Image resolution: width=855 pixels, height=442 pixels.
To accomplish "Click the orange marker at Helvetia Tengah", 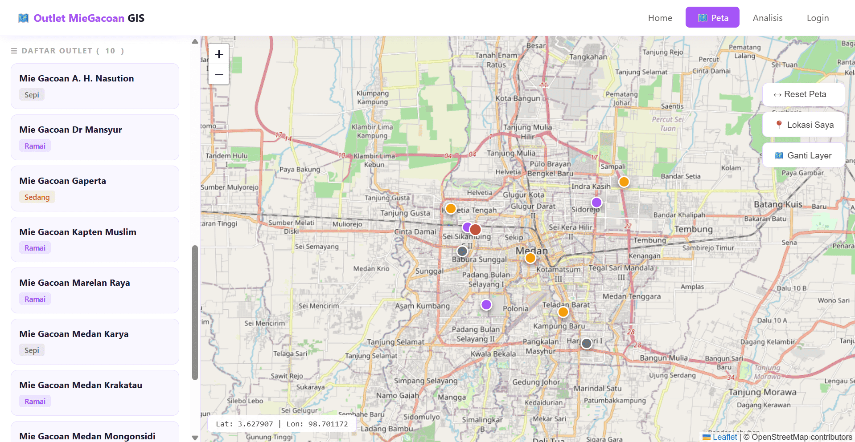I will [451, 208].
